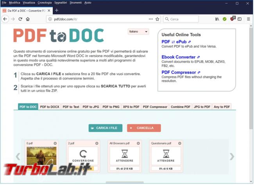Follow the PDF ⇄ ePub link
The image size is (254, 185).
[176, 42]
